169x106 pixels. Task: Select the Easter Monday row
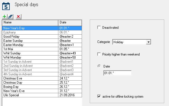[x=42, y=45]
